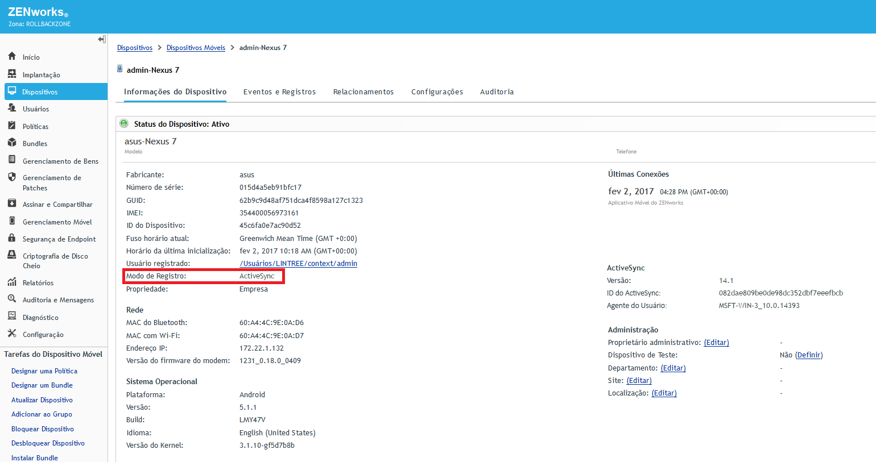This screenshot has width=876, height=462.
Task: Click the IP address 172.22.1.132
Action: [x=262, y=348]
